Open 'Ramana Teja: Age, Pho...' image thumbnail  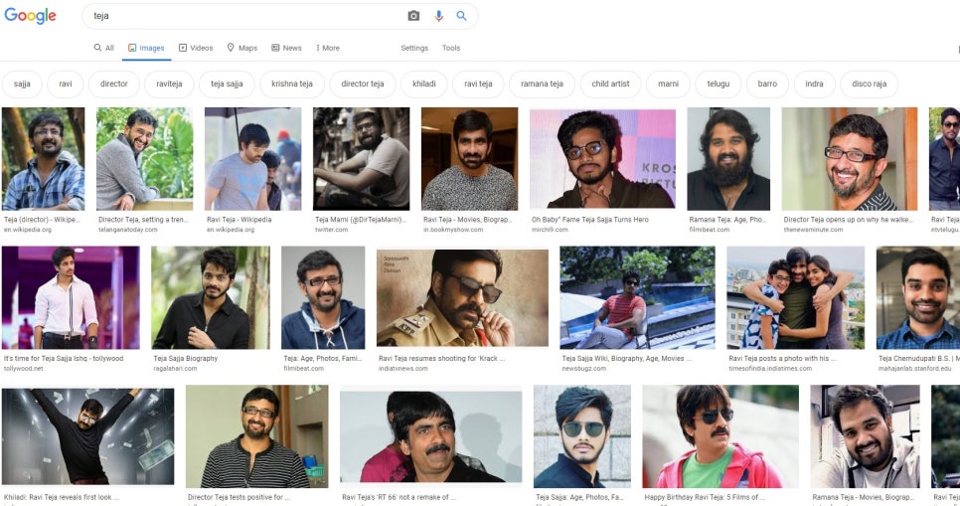tap(728, 159)
